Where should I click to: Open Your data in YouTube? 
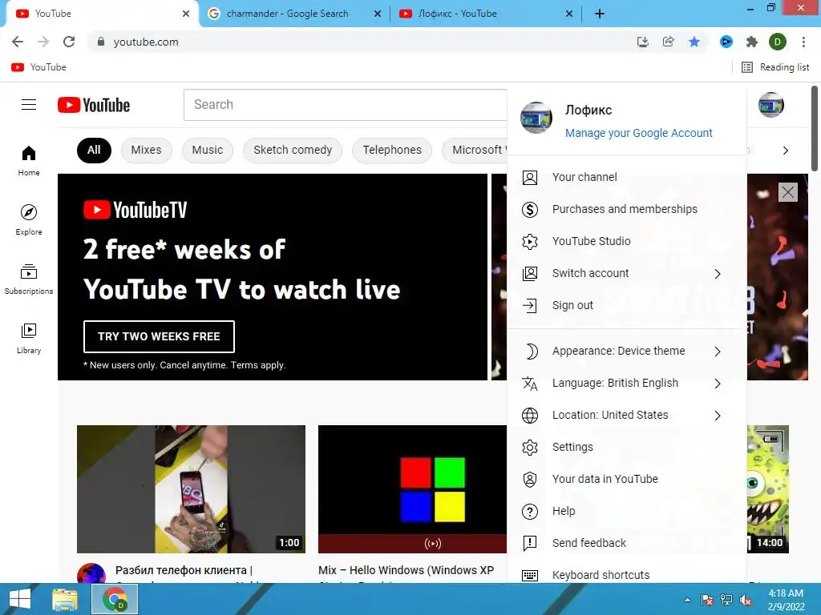[626, 479]
